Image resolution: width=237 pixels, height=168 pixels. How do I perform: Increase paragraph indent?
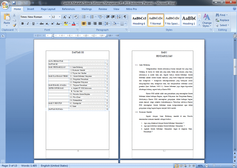point(113,17)
